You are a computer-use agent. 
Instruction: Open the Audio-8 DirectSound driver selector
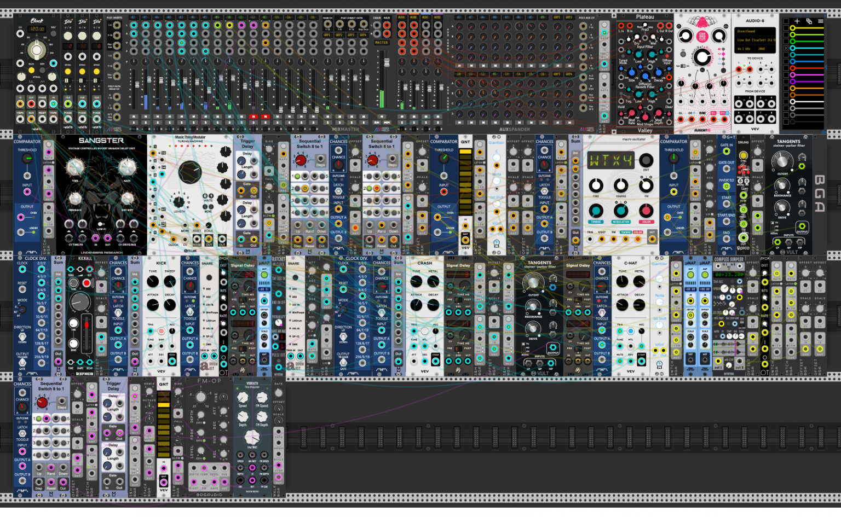(755, 31)
